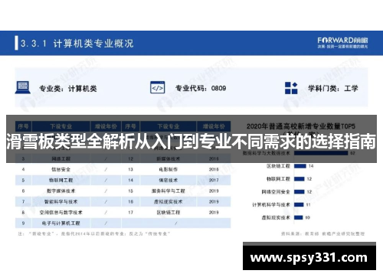The image size is (383, 277).
Task: Click the 2017 year cell for 保密技术
Action: 214,180
